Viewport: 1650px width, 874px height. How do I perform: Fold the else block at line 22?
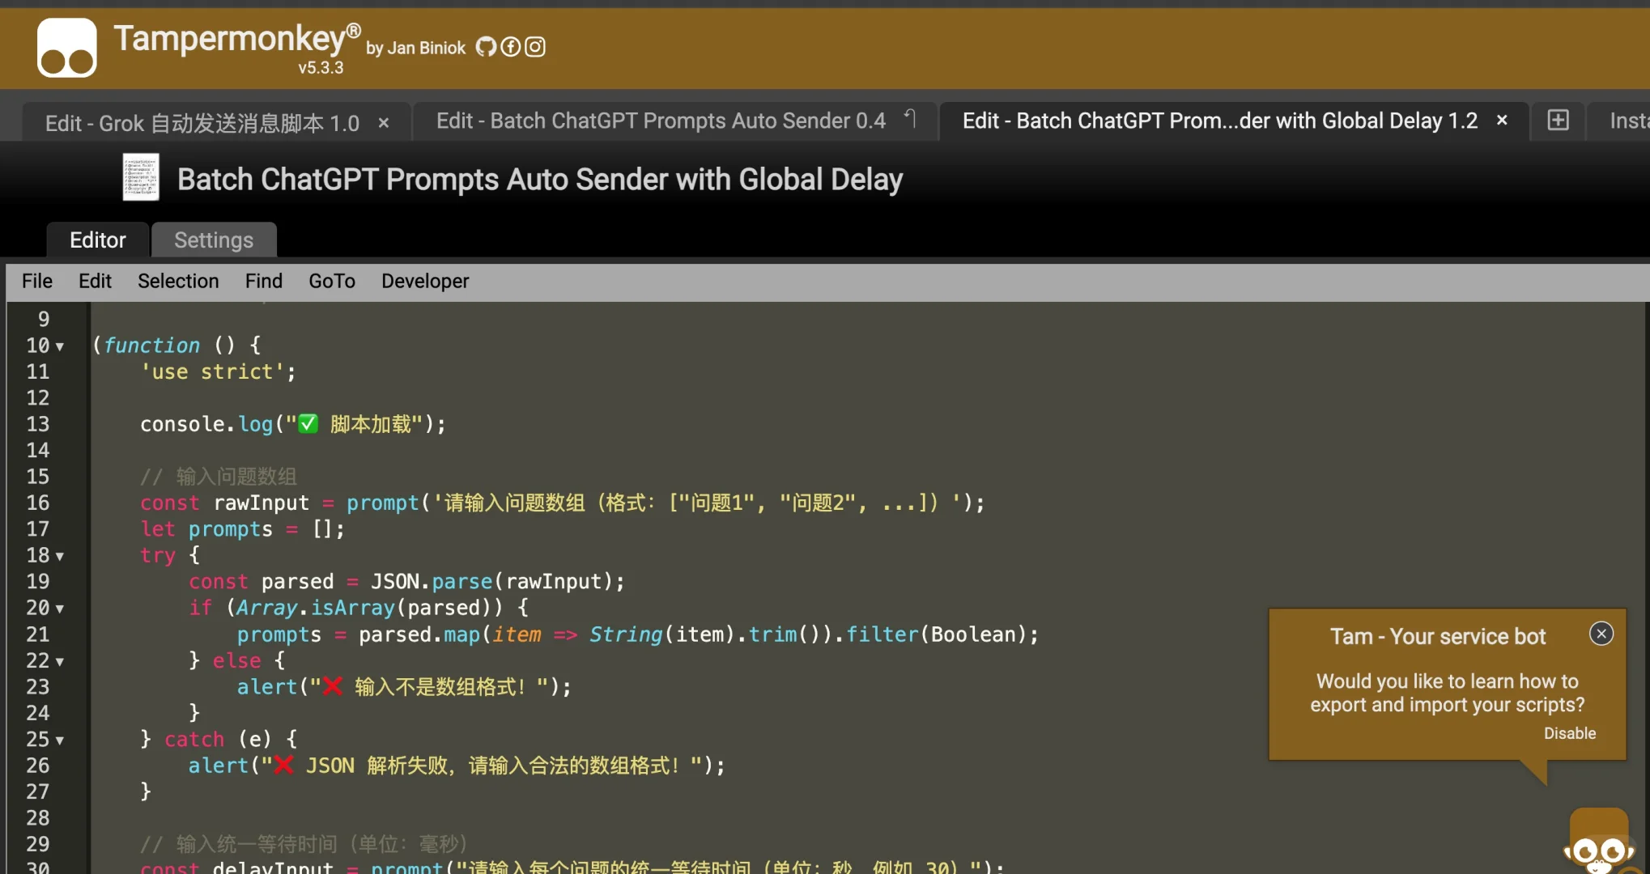tap(59, 661)
